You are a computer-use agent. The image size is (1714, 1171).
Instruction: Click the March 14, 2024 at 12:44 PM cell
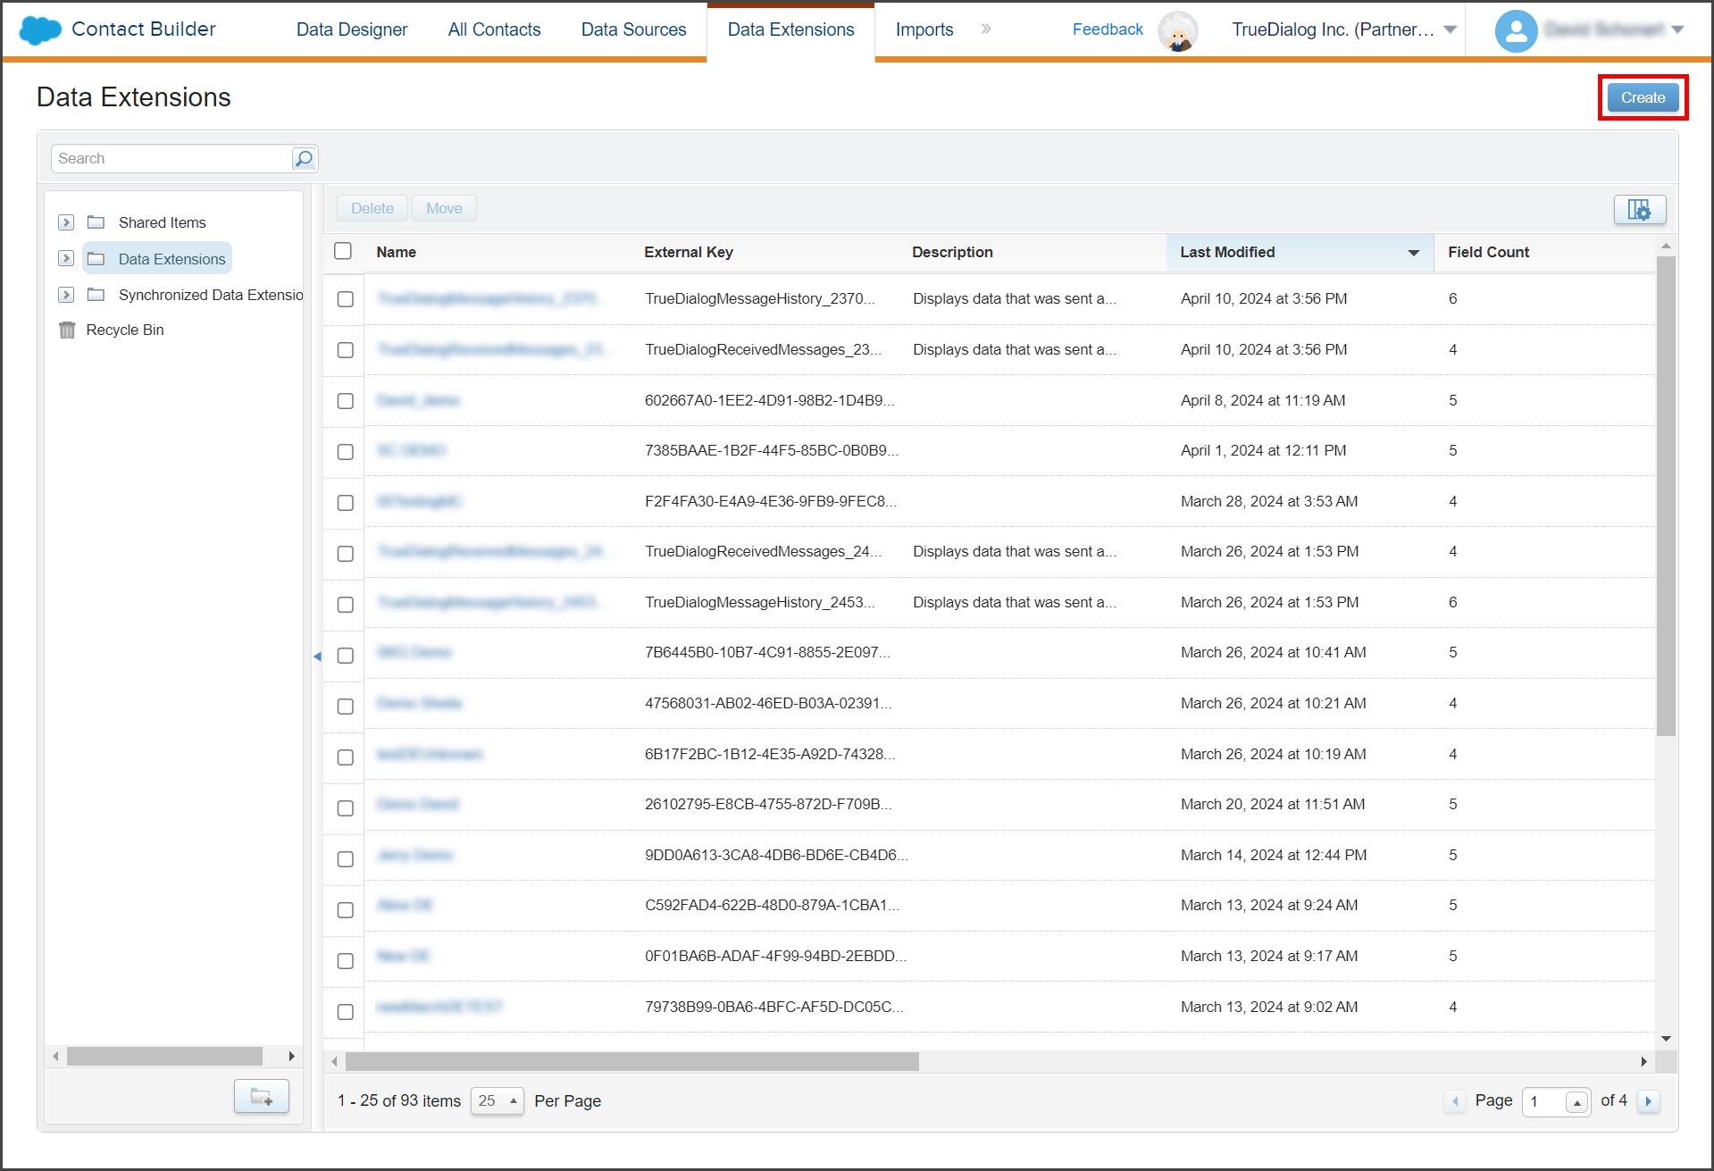[1273, 855]
